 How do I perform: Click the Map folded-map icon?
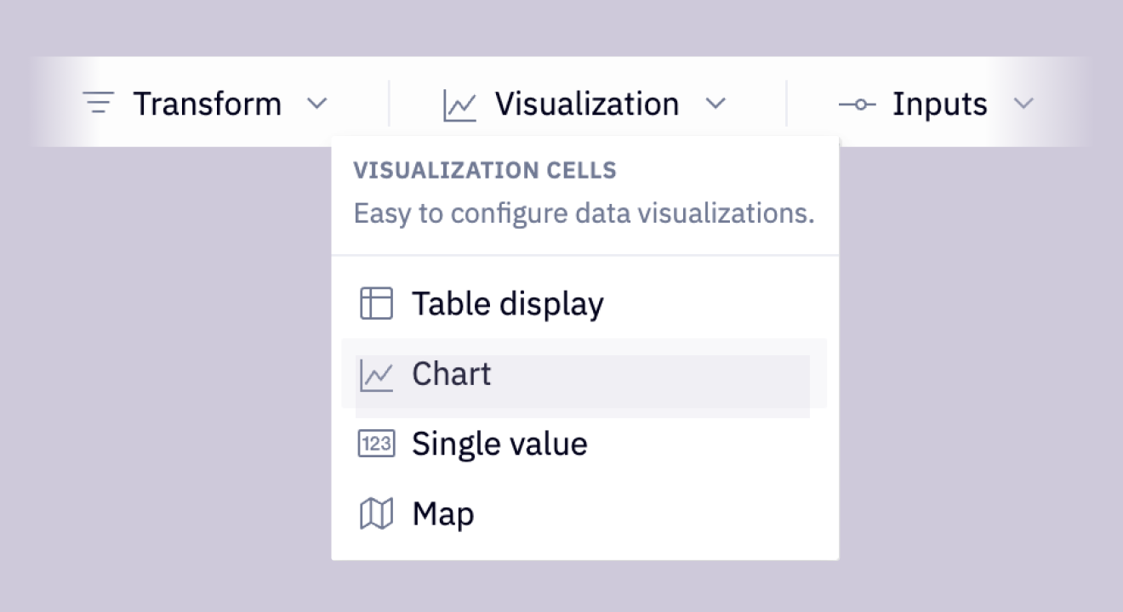[376, 513]
